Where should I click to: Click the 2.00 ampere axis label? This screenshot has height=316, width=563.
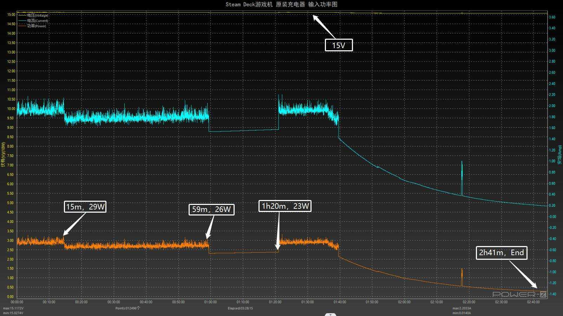point(552,106)
